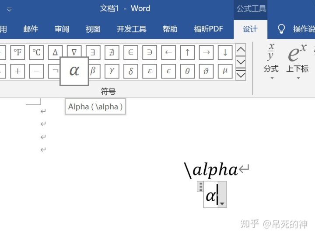Insert the gamma symbol
Viewport: 315px width, 237px height.
click(112, 71)
